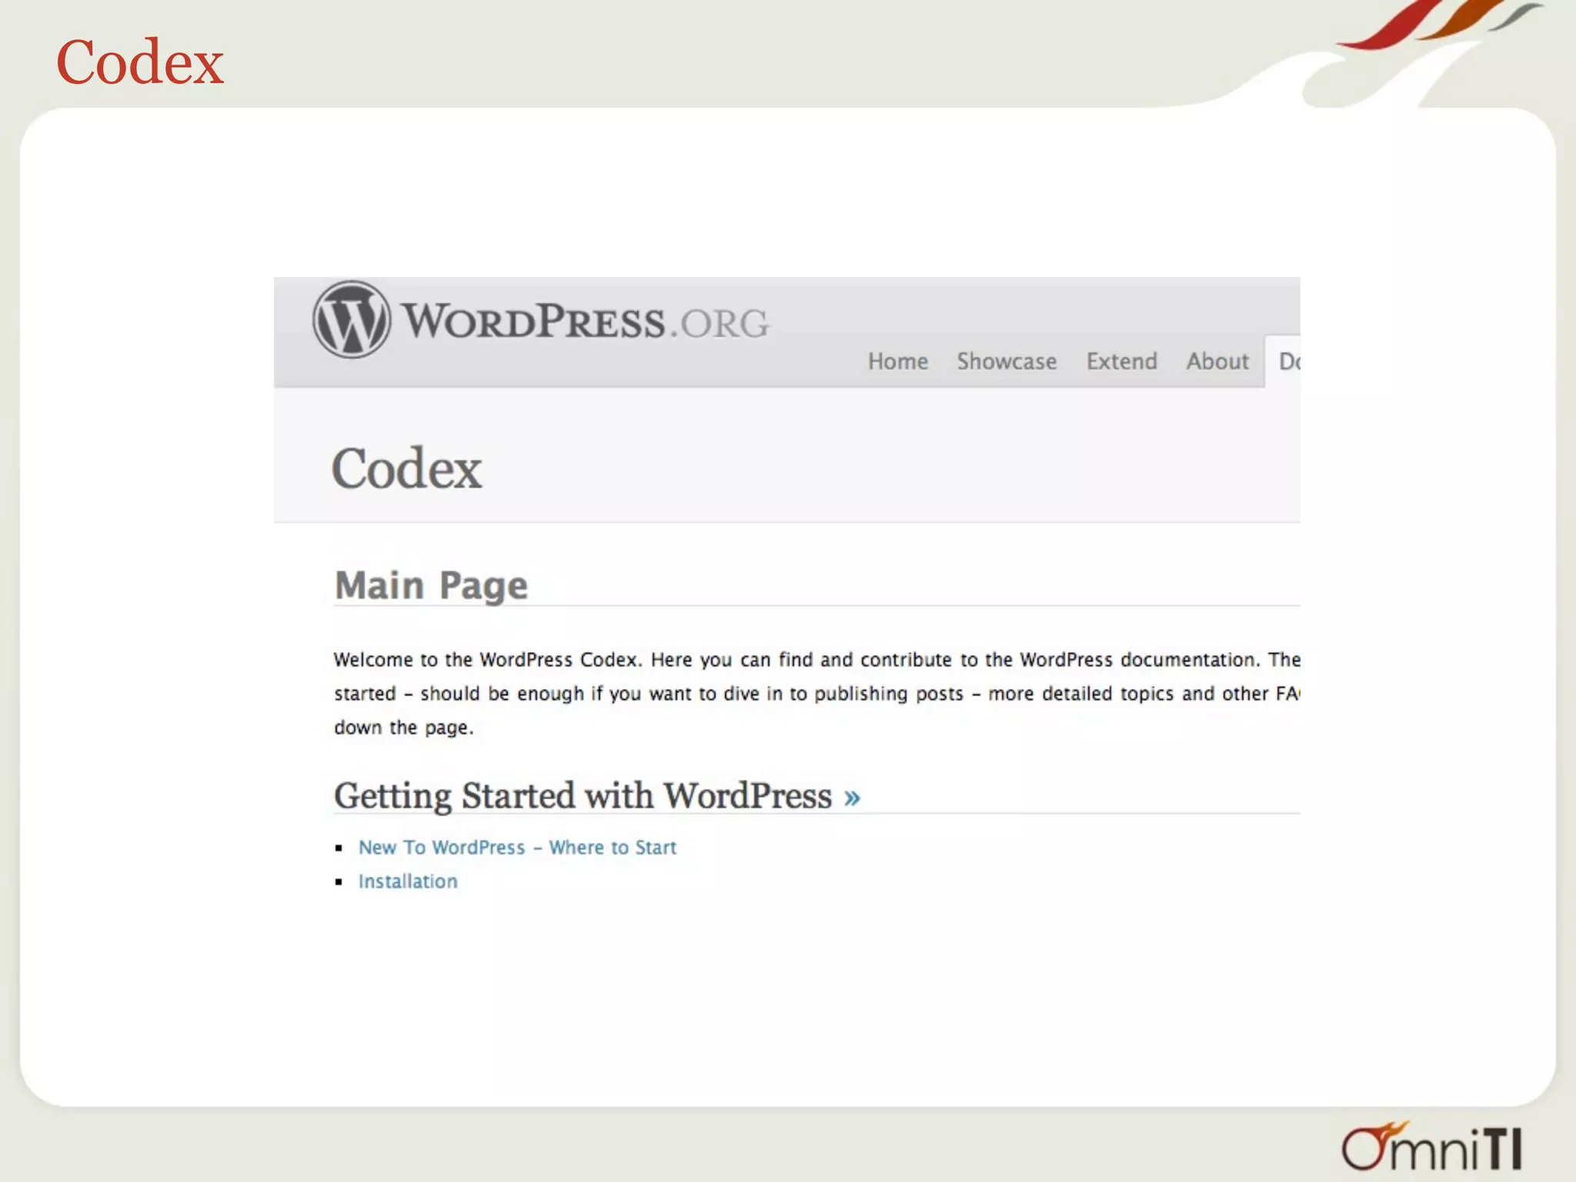Screen dimensions: 1576x1182
Task: Follow the Getting Started with WordPress heading
Action: click(x=583, y=796)
